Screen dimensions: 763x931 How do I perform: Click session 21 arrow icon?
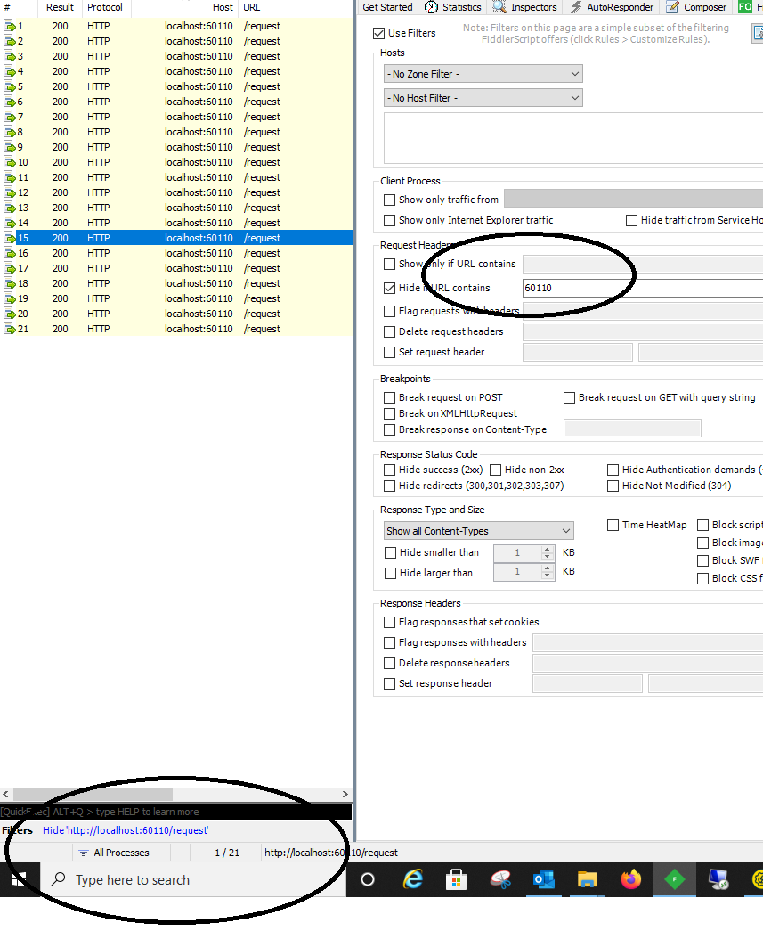coord(10,329)
